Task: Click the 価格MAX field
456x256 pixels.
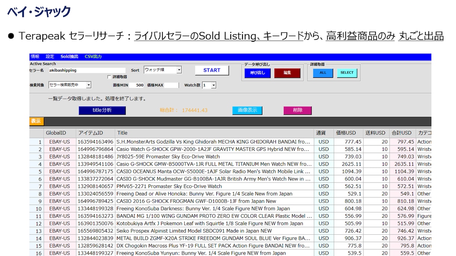Action: (171, 85)
